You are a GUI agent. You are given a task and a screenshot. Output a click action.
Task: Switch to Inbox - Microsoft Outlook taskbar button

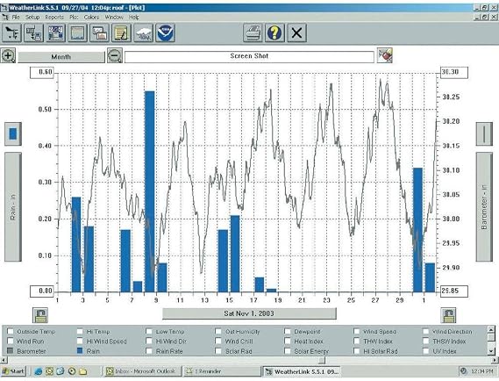143,371
